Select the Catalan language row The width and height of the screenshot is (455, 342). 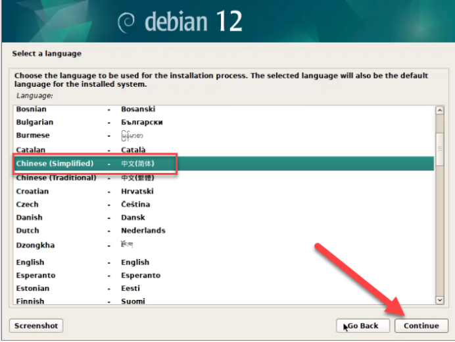coord(30,150)
